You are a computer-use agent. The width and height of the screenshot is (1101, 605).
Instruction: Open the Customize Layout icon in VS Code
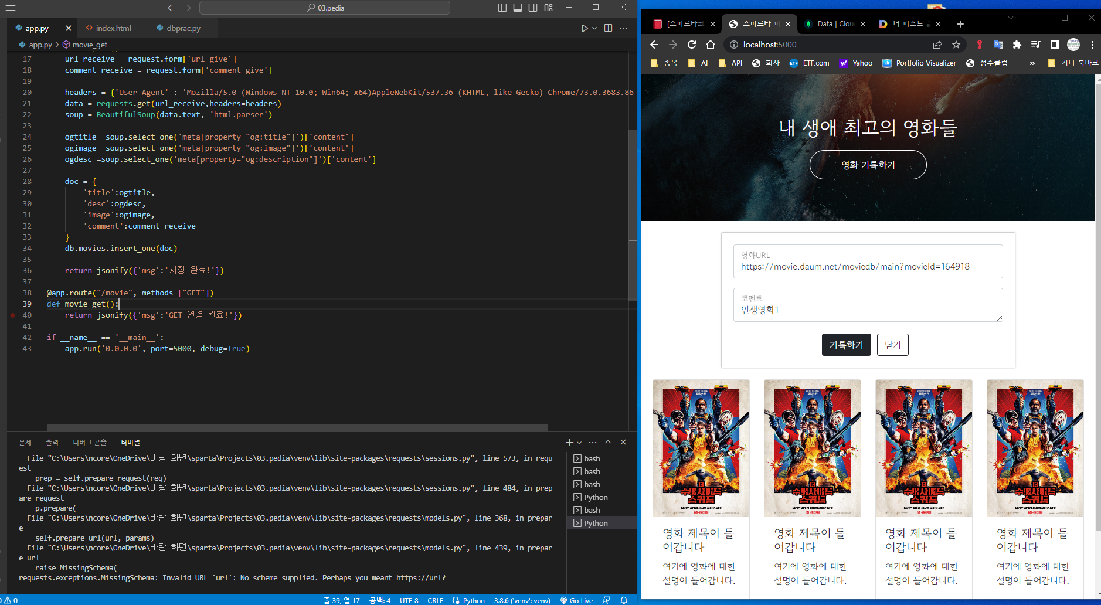pyautogui.click(x=548, y=8)
